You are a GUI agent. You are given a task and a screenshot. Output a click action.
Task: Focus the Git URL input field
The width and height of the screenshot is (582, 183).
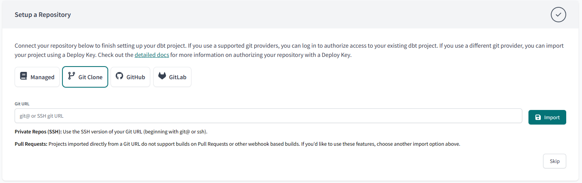coord(268,116)
